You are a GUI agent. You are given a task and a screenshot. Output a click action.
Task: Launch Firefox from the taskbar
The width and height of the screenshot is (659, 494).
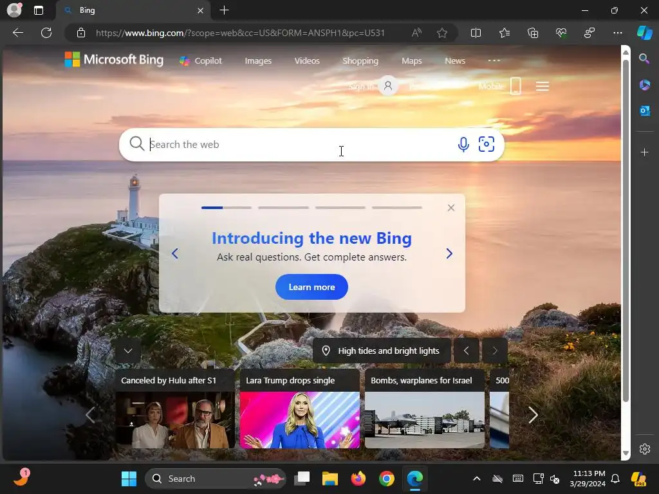(x=358, y=479)
